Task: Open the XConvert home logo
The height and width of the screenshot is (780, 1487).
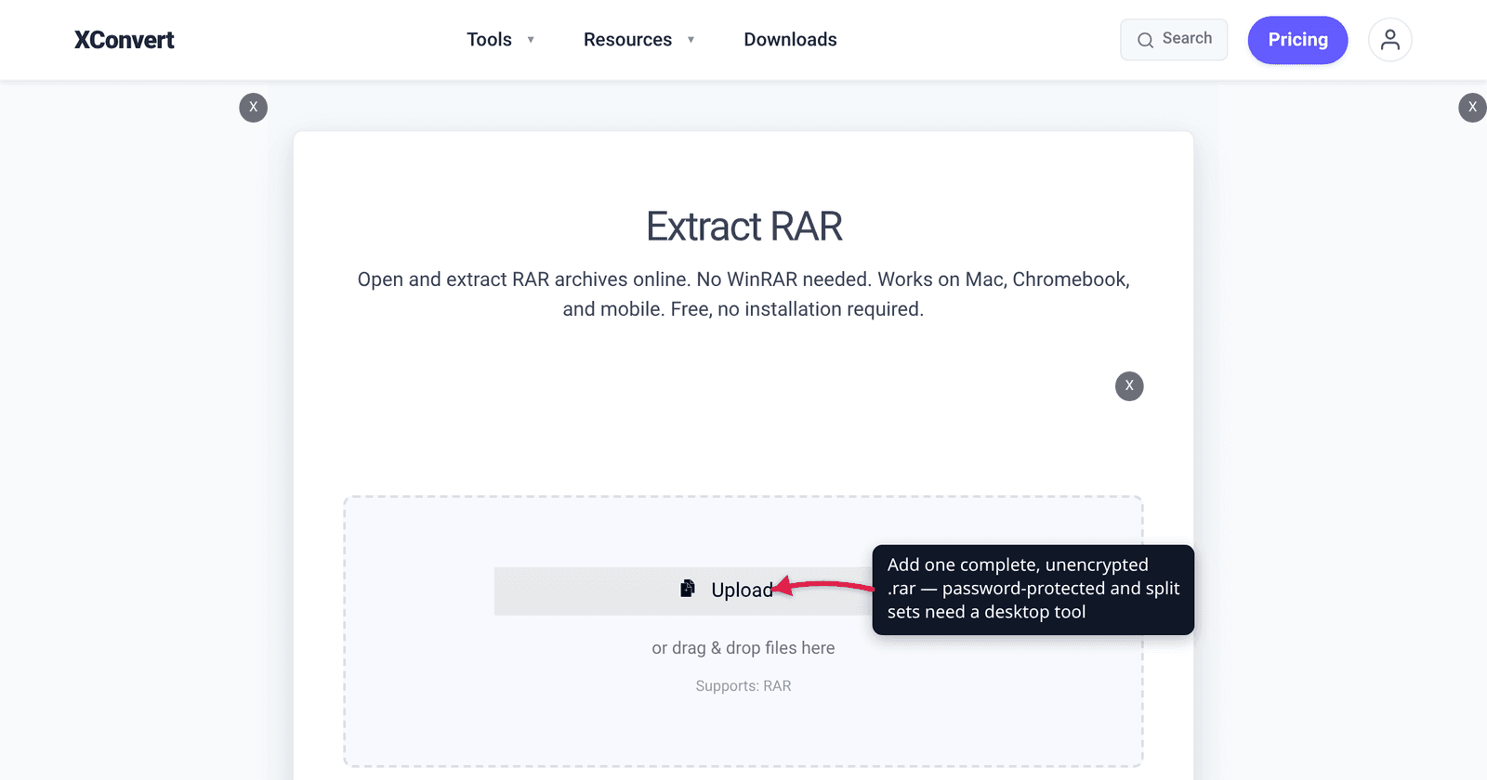Action: pyautogui.click(x=124, y=40)
